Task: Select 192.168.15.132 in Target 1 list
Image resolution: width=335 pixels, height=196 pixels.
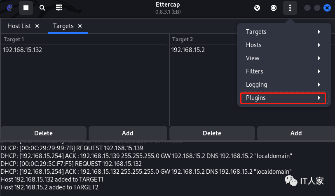Action: coord(22,50)
